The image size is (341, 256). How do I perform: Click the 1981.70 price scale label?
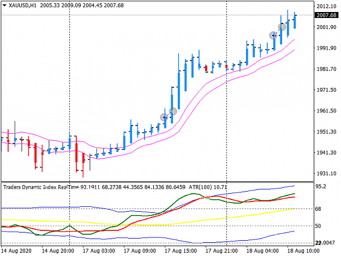[326, 69]
